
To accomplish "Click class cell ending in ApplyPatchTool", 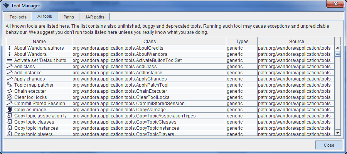I will point(149,85).
